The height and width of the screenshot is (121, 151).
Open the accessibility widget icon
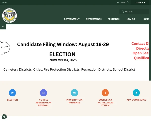tap(4, 117)
